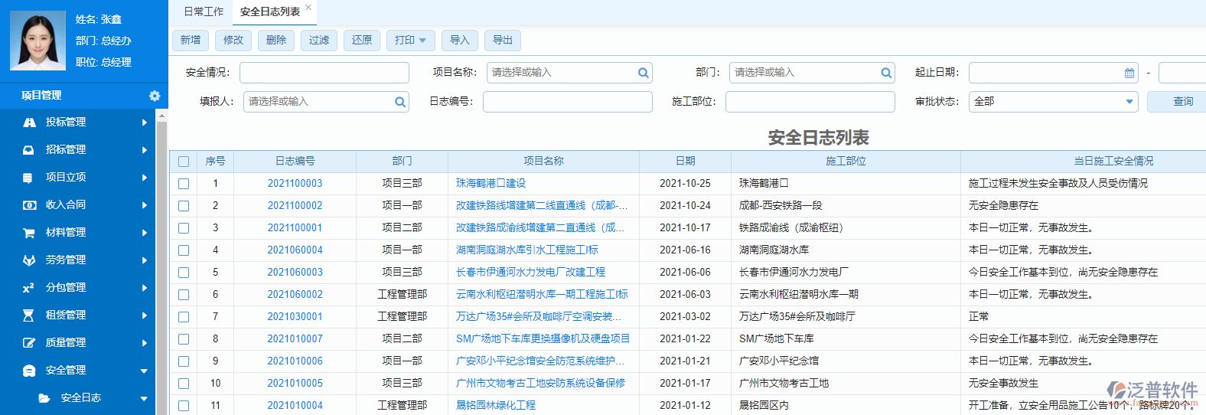Click the 安全管理 sidebar icon
This screenshot has width=1206, height=415.
(29, 371)
